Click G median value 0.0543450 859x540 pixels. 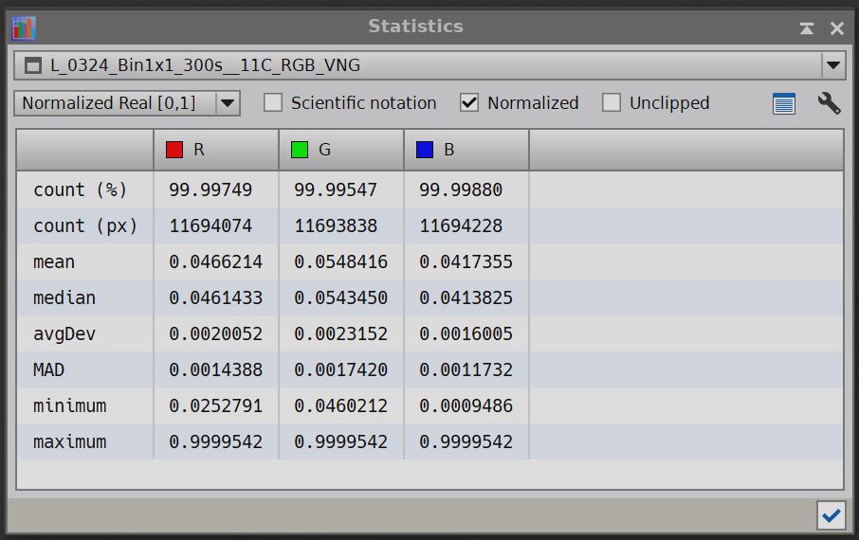click(x=340, y=297)
